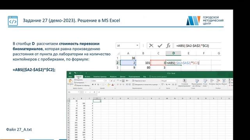Switch to the Insert ribbon tab
The width and height of the screenshot is (250, 140).
click(x=87, y=77)
